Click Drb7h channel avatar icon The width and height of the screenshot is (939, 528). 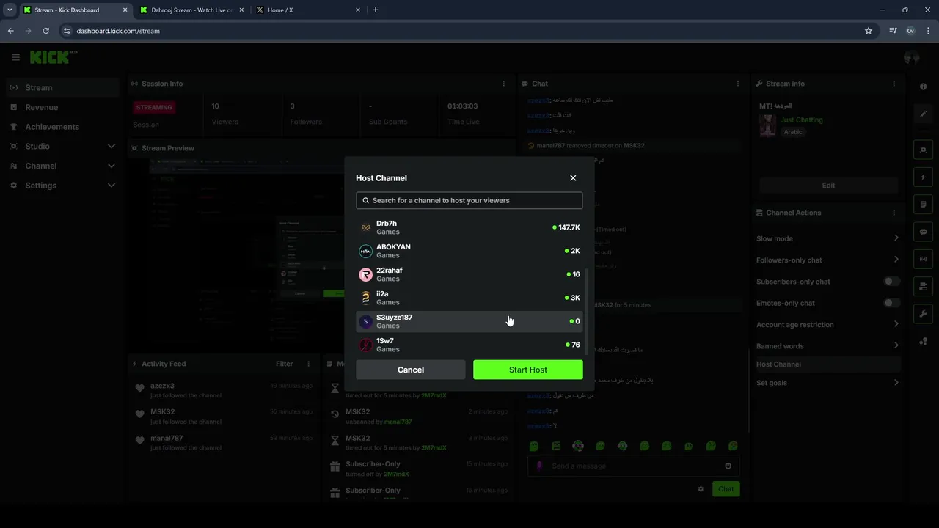point(365,228)
